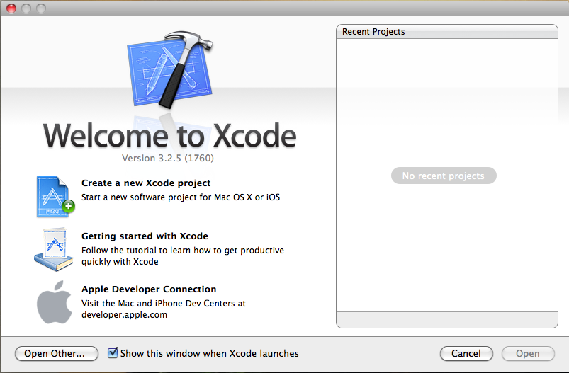Image resolution: width=569 pixels, height=373 pixels.
Task: Uncheck 'Show this window when Xcode launches' checkbox
Action: click(113, 353)
